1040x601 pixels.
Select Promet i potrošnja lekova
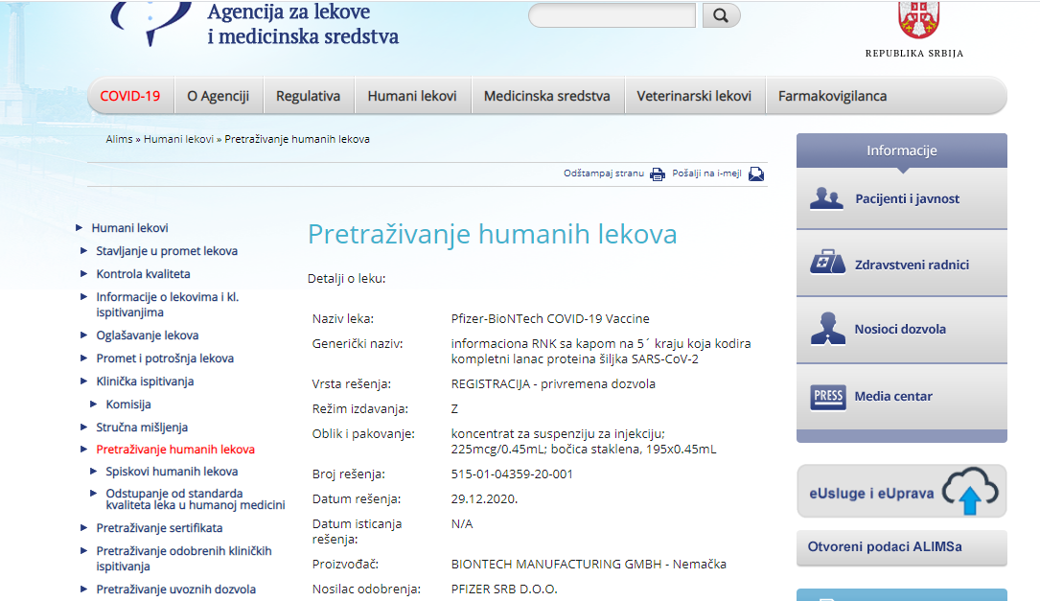pyautogui.click(x=165, y=358)
